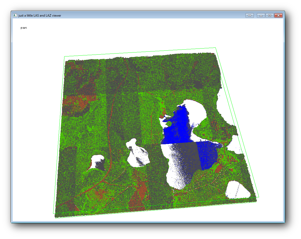Click the white void near the bottom-right corner of the cloud
Viewport: 301px width, 239px height.
(x=237, y=190)
